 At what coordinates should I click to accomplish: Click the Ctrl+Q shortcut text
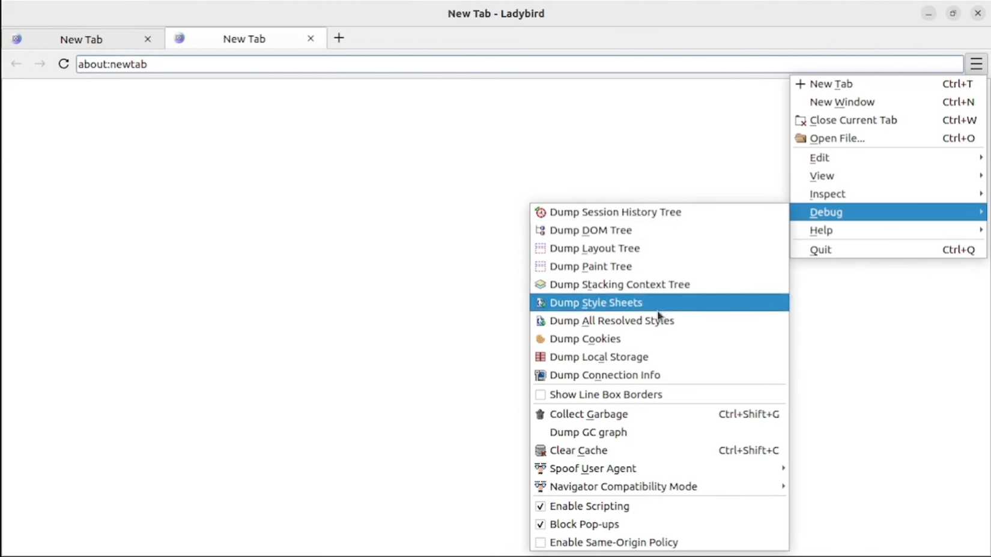tap(959, 250)
